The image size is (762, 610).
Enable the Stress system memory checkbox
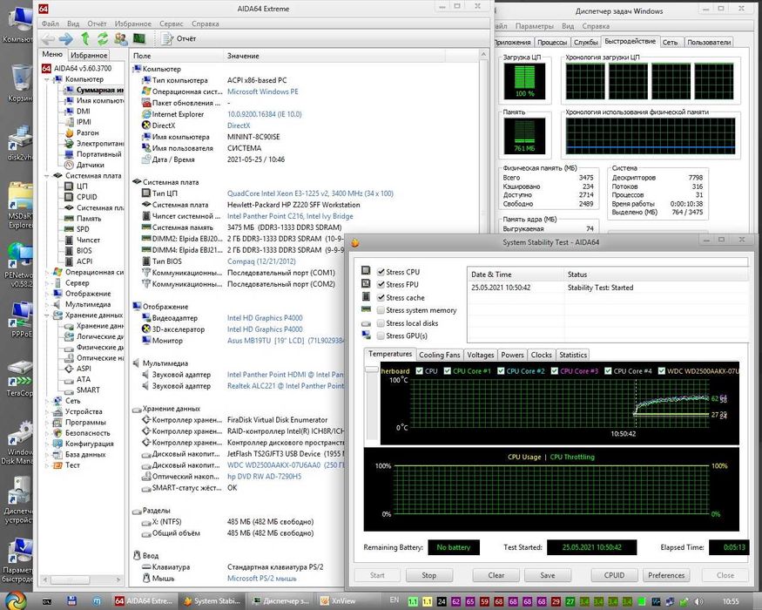(382, 310)
